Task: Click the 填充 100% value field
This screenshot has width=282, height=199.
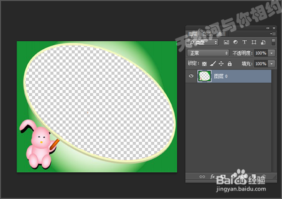Action: click(261, 63)
